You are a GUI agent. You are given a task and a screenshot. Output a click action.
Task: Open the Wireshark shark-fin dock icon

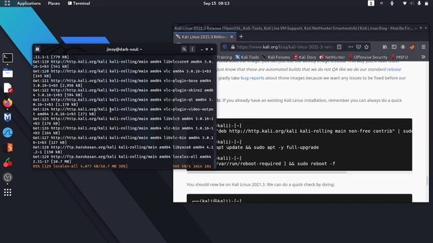tap(7, 132)
